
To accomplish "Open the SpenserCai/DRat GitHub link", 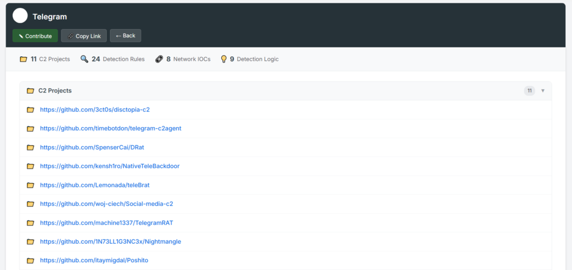I will [x=92, y=147].
